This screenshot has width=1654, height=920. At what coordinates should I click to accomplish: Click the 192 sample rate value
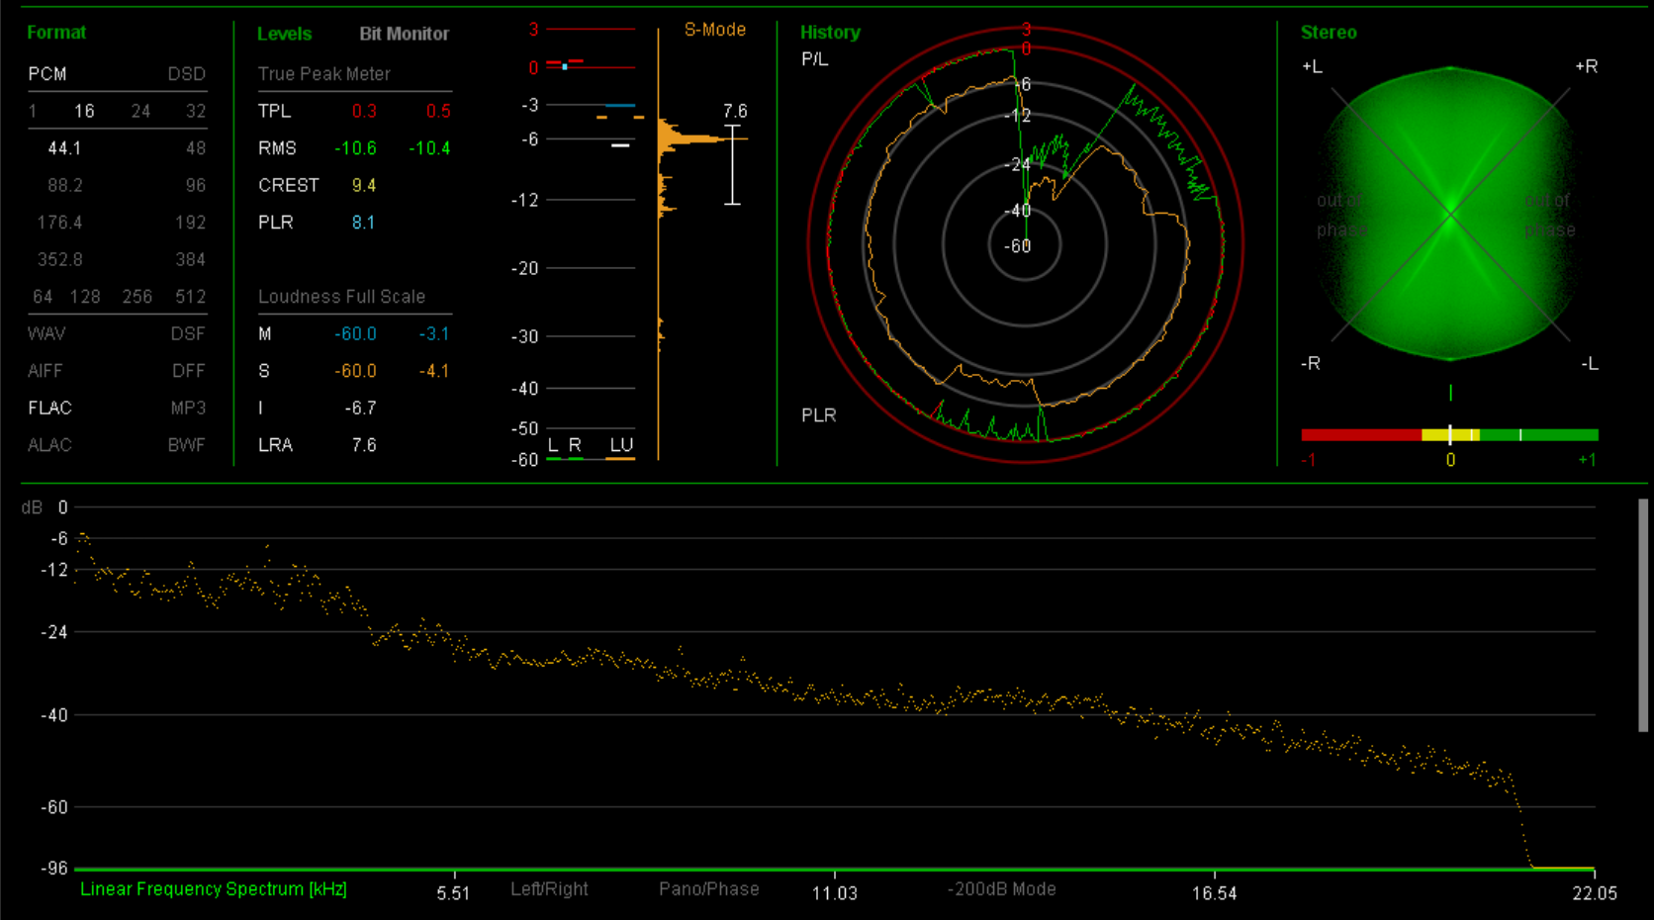pos(191,223)
